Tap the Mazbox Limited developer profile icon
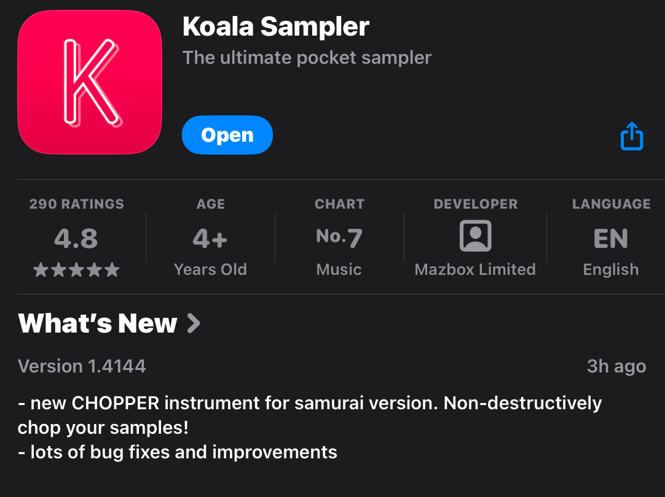Image resolution: width=665 pixels, height=497 pixels. [475, 236]
